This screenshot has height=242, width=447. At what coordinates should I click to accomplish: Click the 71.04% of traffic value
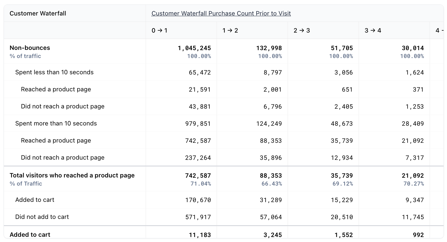tap(200, 184)
